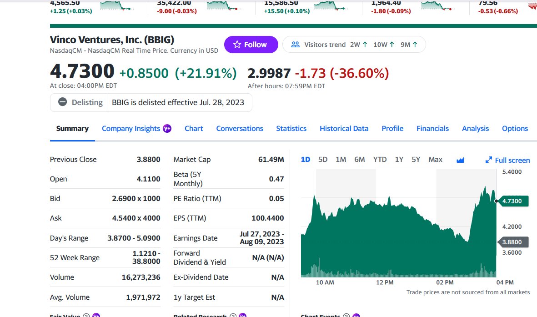537x317 pixels.
Task: Click the mini sparkline next to +1.25 (+0.03%)
Action: (x=117, y=5)
